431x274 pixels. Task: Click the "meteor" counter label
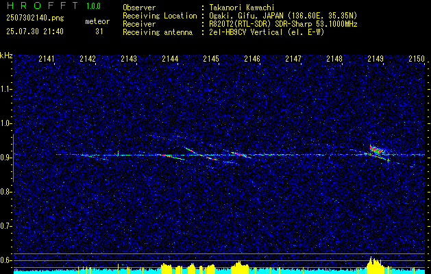pos(97,21)
